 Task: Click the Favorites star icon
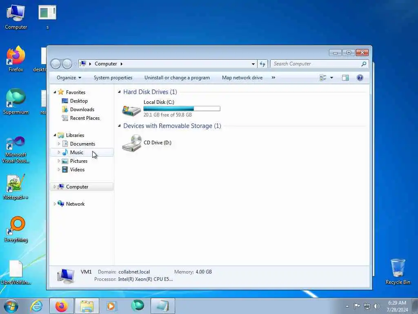coord(61,92)
